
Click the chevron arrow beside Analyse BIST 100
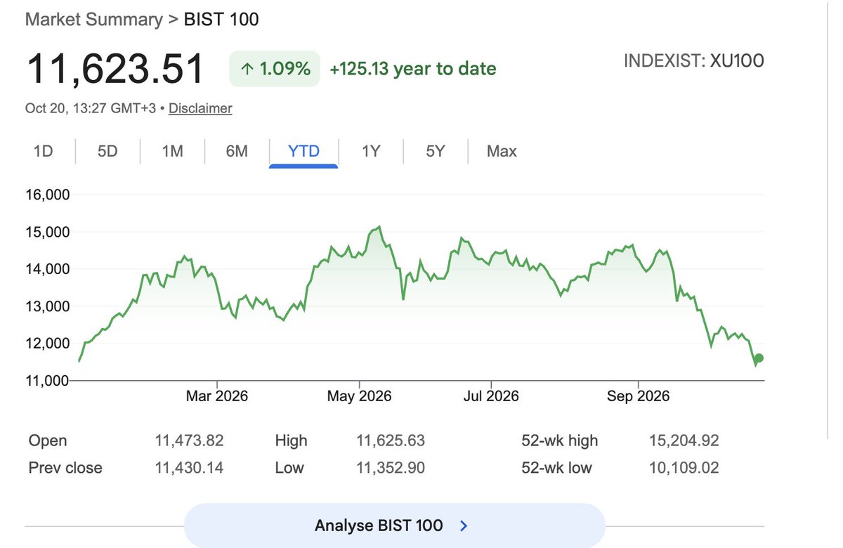tap(463, 526)
